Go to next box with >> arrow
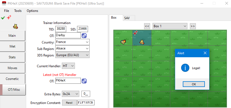 [193, 26]
